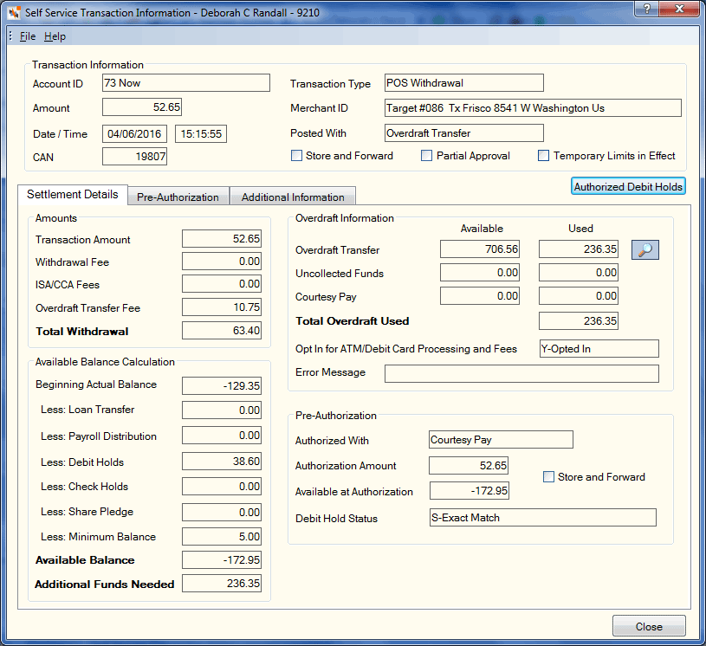Focus the empty Error Message field
Screen dimensions: 706x646
coord(521,373)
